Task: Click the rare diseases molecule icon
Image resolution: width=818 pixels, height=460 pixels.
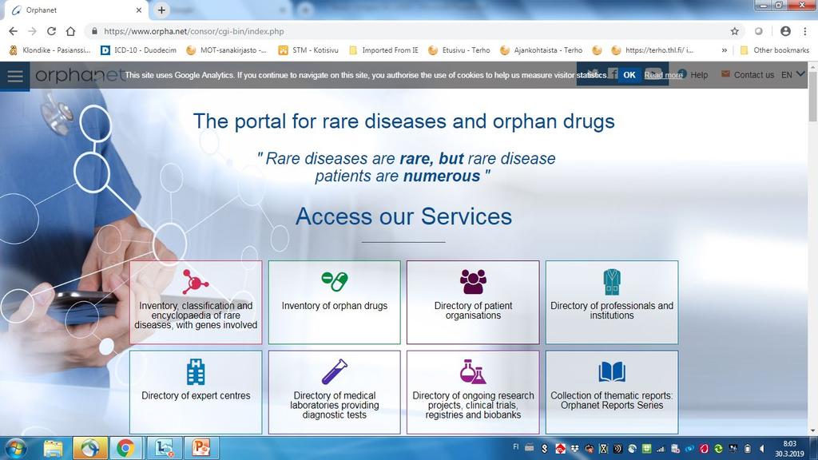Action: click(x=195, y=282)
